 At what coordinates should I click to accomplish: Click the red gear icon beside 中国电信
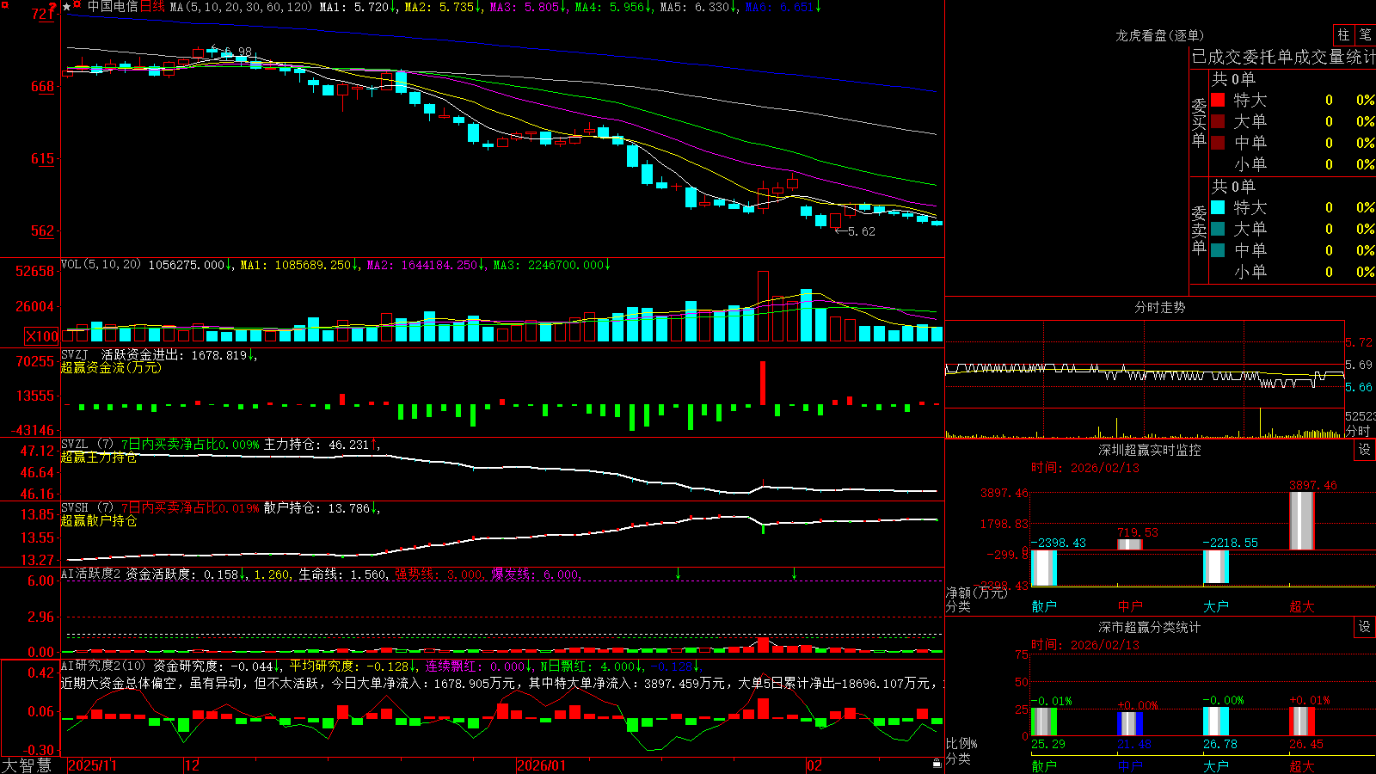77,3
